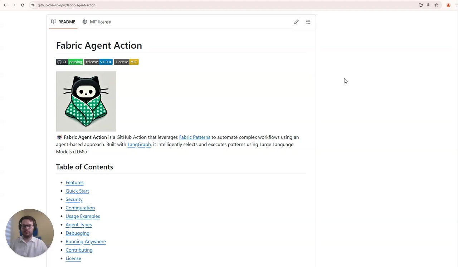The height and width of the screenshot is (267, 458).
Task: Click the CI passing badge
Action: click(x=69, y=62)
